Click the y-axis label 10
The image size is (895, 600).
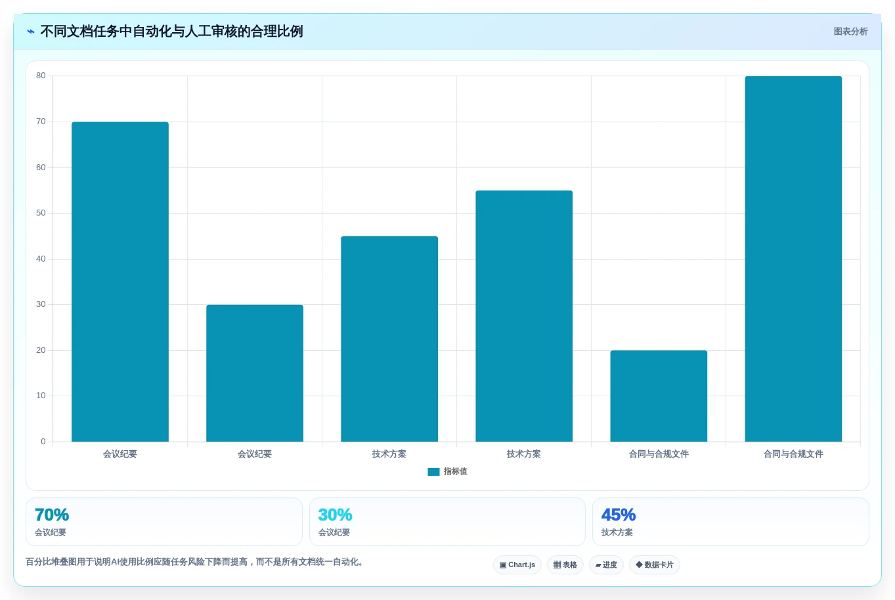pos(41,396)
